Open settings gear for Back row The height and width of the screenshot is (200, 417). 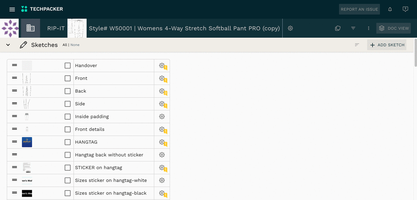coord(162,91)
